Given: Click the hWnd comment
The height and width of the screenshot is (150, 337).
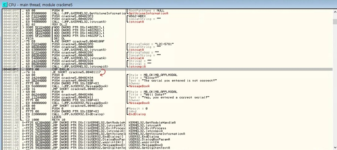Looking at the screenshot, I should click(133, 111).
